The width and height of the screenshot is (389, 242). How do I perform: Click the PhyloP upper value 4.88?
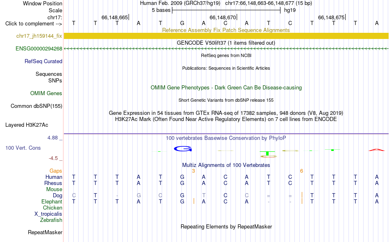pyautogui.click(x=52, y=138)
